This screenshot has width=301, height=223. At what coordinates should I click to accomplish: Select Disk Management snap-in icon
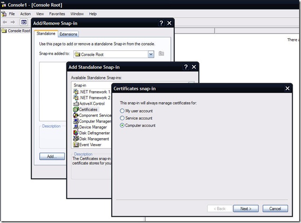[76, 139]
